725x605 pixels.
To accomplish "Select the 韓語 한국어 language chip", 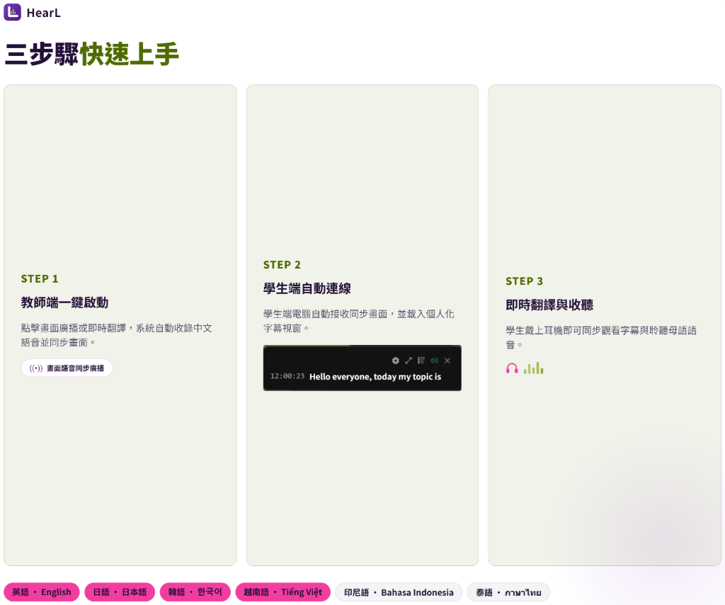I will click(x=195, y=592).
